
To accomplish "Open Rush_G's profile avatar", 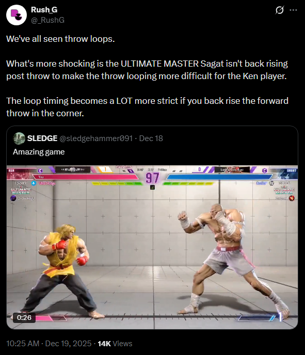I will point(17,15).
